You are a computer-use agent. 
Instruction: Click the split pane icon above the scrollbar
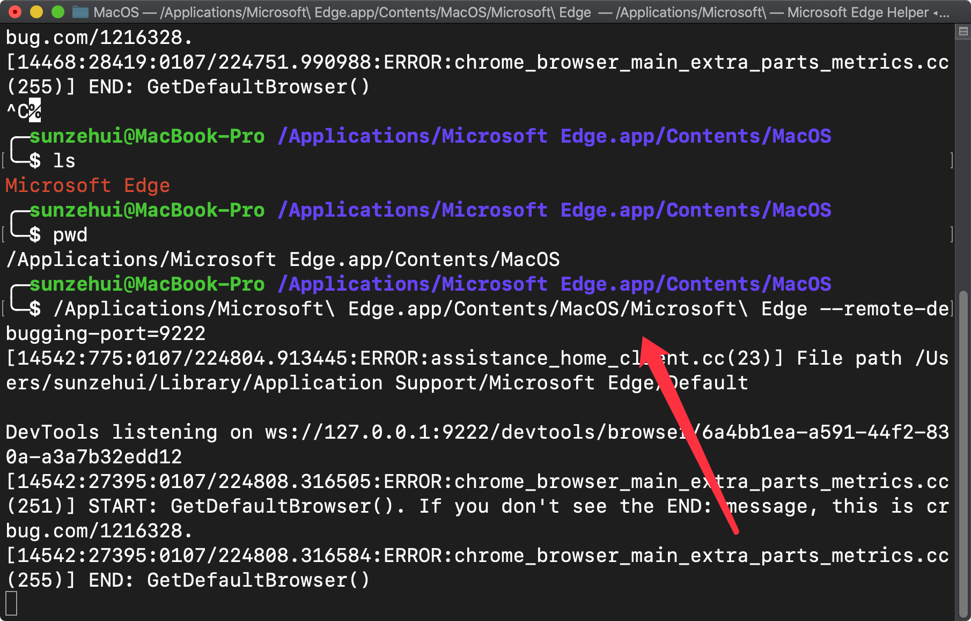pos(963,32)
